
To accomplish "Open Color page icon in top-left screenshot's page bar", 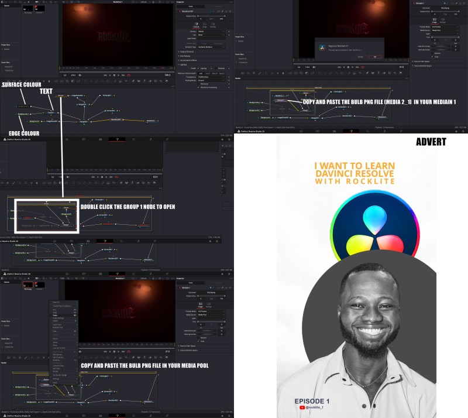I will tap(134, 139).
